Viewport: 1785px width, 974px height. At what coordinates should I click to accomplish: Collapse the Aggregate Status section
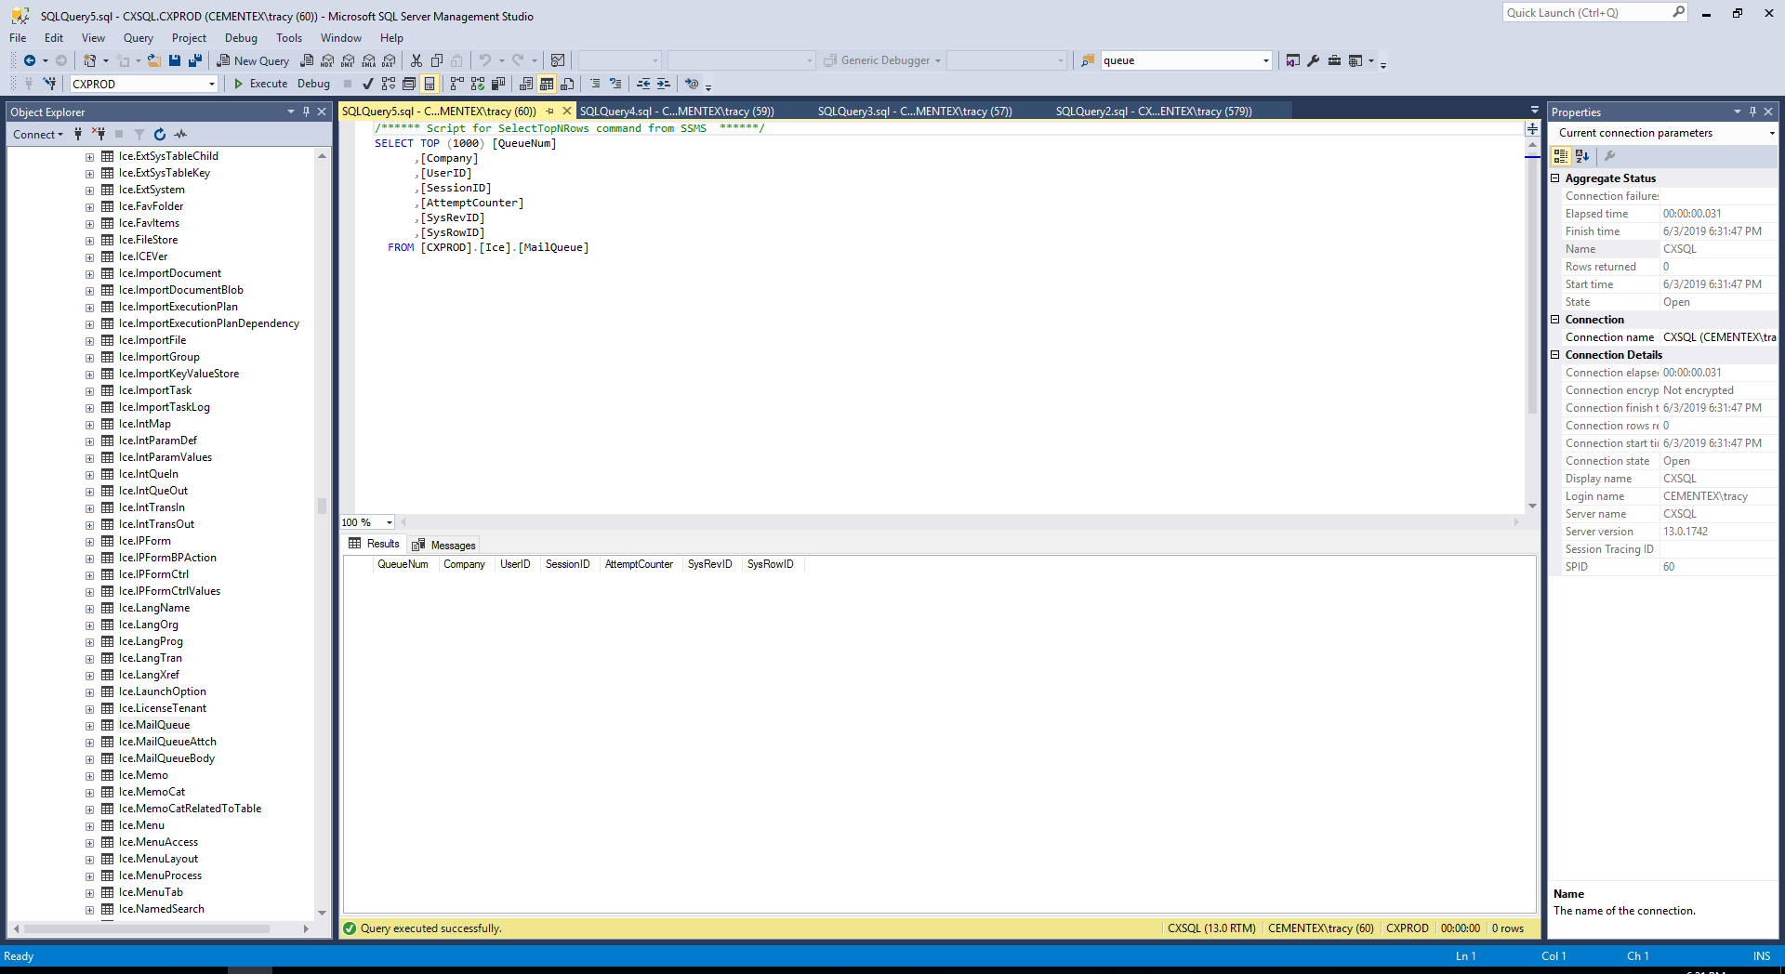tap(1555, 178)
